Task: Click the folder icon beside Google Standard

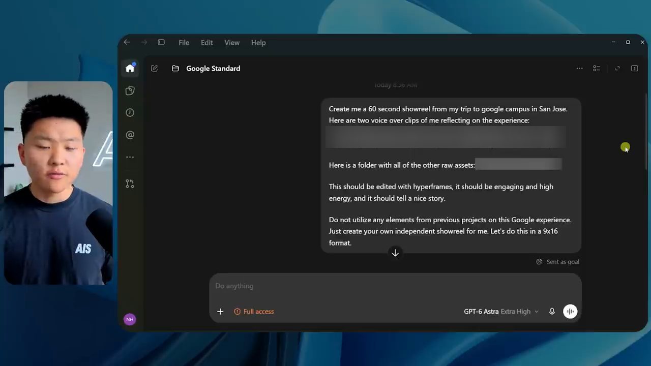Action: coord(175,69)
